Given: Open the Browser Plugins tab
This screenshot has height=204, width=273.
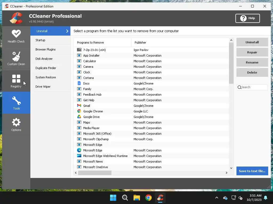Looking at the screenshot, I should pyautogui.click(x=50, y=49).
